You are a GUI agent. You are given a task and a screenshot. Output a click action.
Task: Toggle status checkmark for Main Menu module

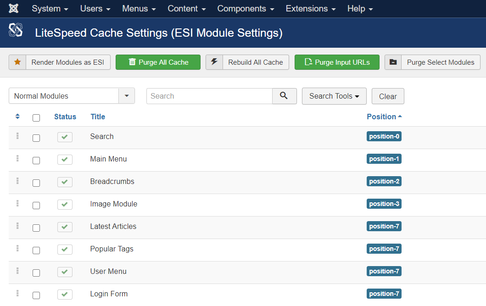(x=65, y=160)
